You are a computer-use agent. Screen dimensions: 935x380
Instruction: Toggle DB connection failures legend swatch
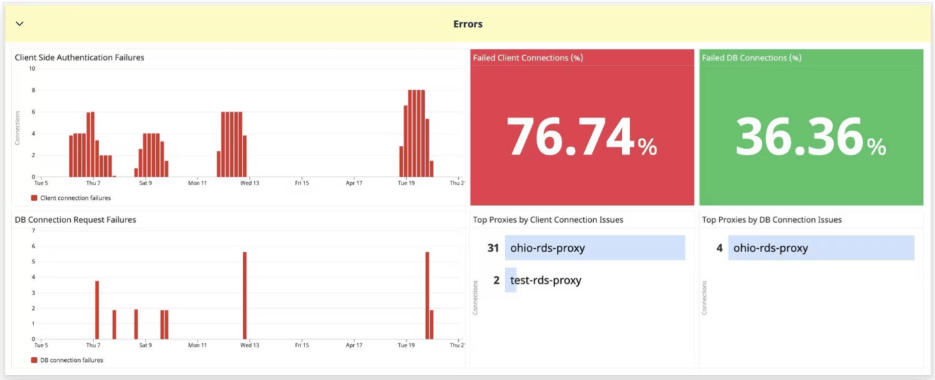coord(34,360)
